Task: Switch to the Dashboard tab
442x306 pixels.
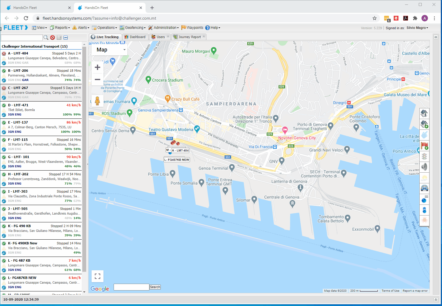Action: [x=135, y=37]
